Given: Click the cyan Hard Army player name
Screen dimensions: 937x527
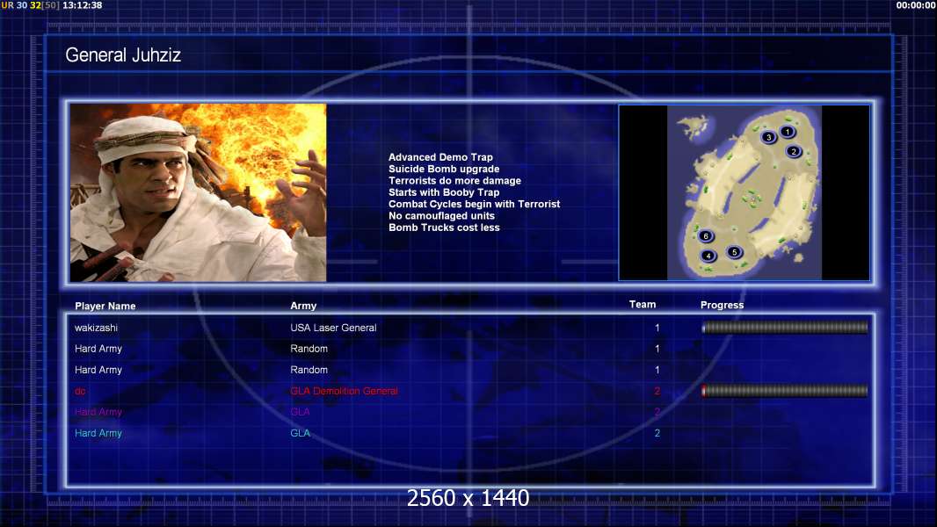Looking at the screenshot, I should point(98,433).
